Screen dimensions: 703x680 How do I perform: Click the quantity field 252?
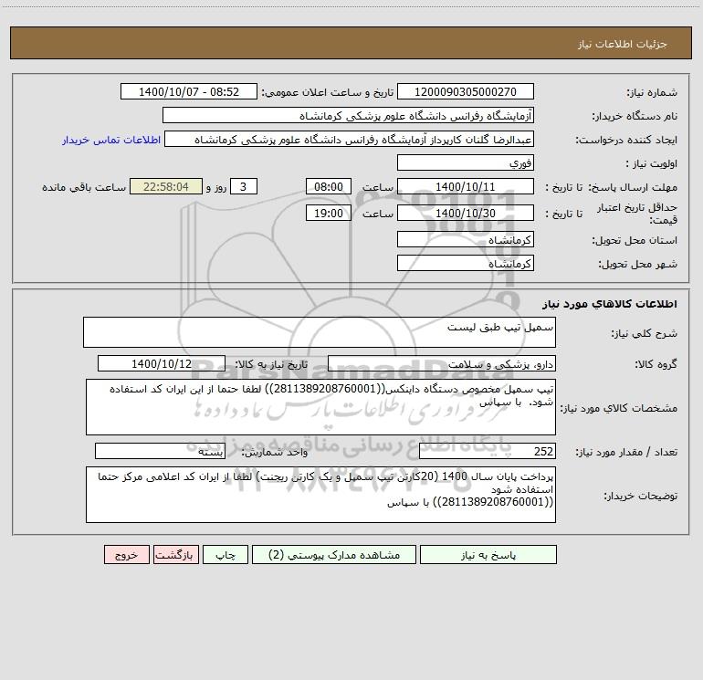[x=488, y=452]
